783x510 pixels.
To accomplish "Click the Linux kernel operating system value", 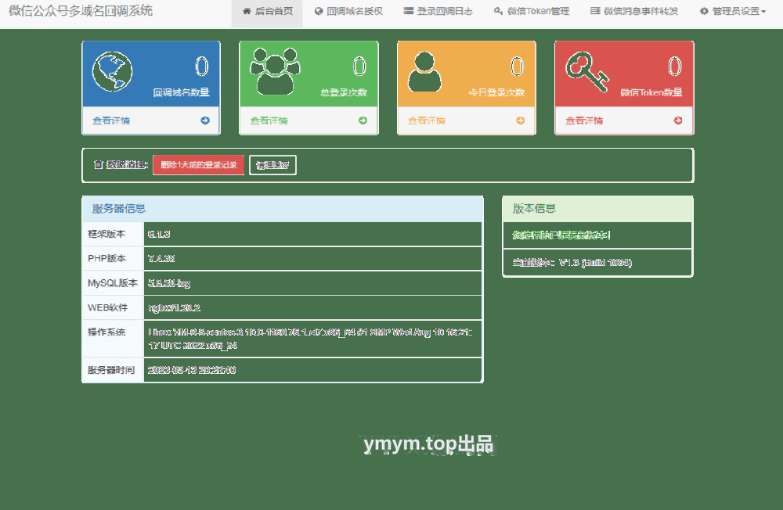I will pyautogui.click(x=310, y=339).
